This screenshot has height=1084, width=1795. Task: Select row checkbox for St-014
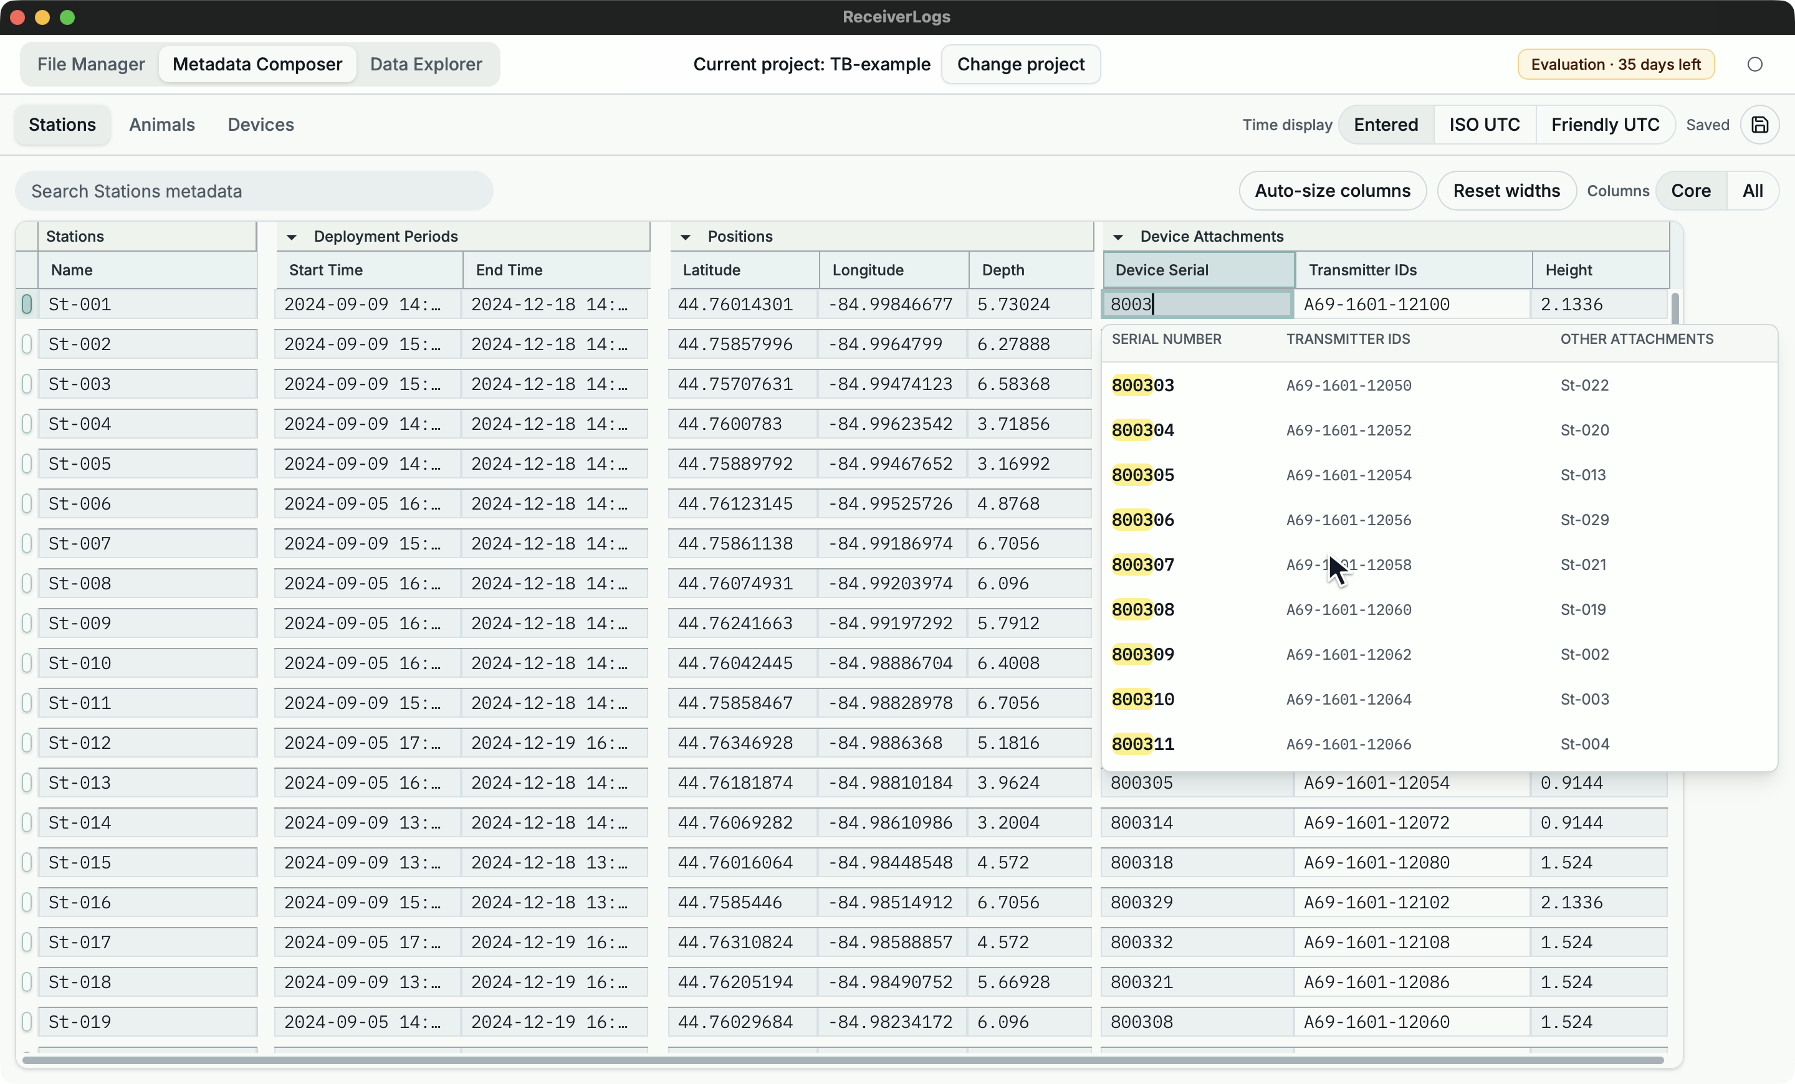27,822
